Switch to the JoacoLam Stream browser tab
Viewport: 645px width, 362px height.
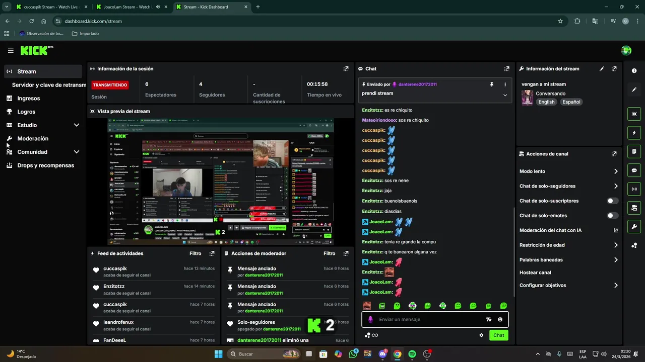[x=132, y=7]
